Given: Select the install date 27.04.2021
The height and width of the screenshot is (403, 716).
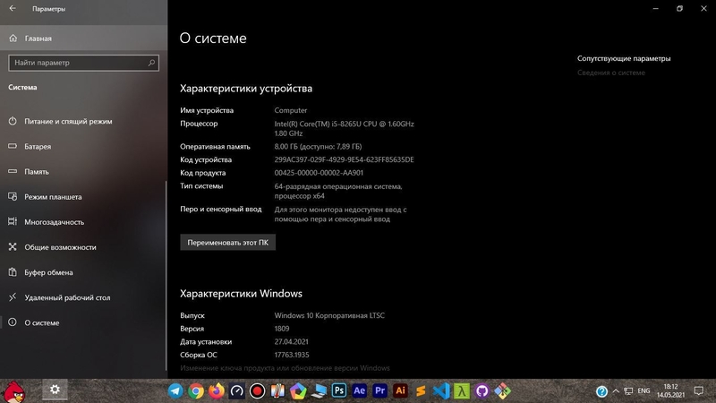Looking at the screenshot, I should click(291, 342).
